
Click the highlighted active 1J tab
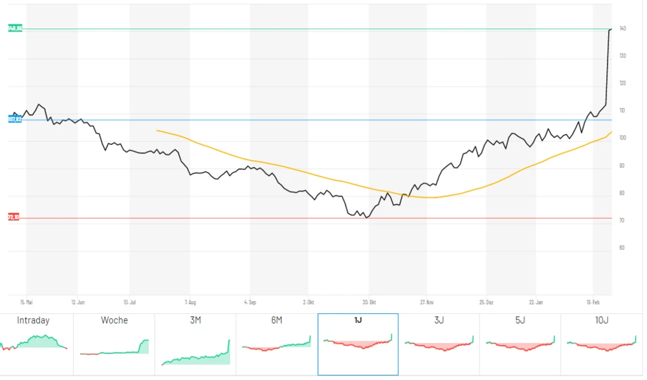click(x=357, y=319)
